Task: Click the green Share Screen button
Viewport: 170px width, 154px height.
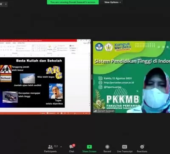Action: pyautogui.click(x=89, y=149)
